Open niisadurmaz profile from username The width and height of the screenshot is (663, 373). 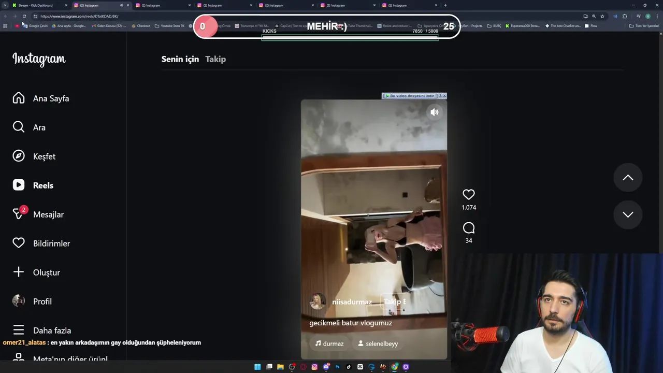pyautogui.click(x=352, y=302)
